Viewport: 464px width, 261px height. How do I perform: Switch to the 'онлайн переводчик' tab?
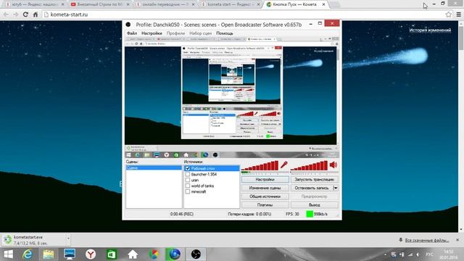pos(165,4)
